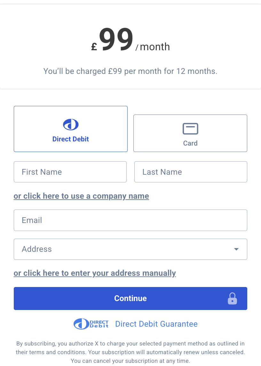Click the credit card outline icon
Screen dimensions: 261x366
190,128
